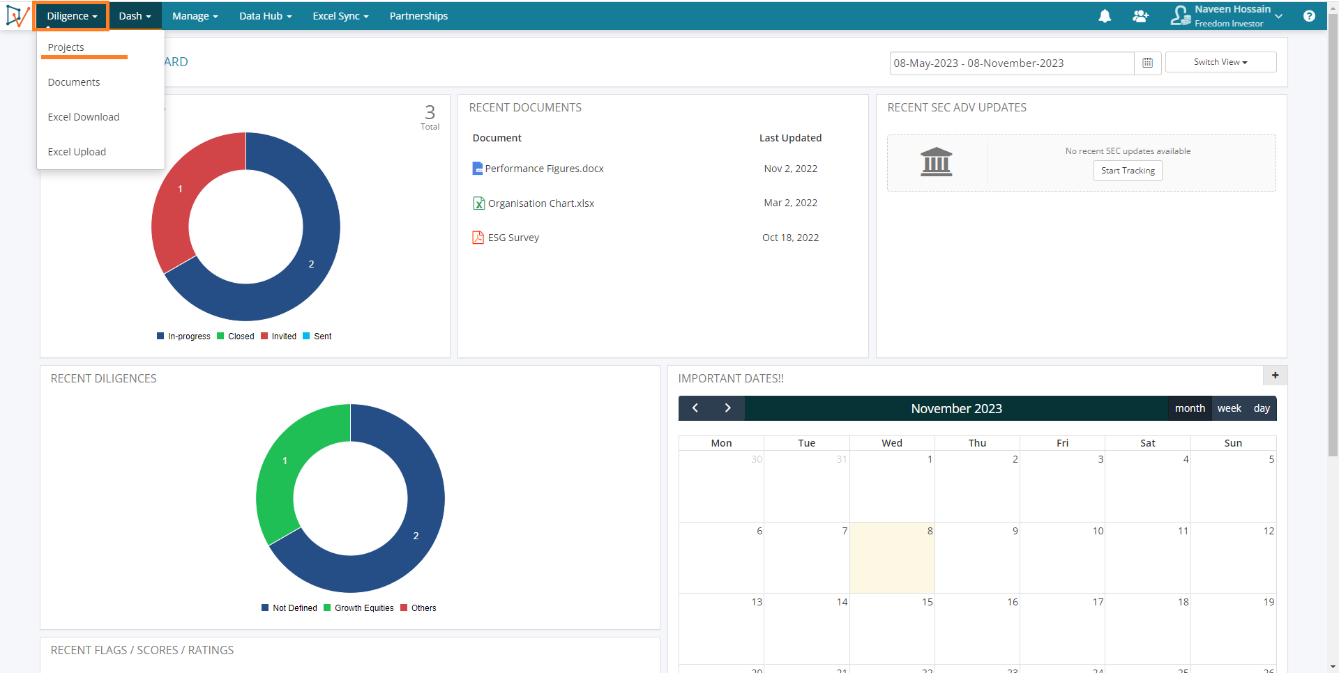Image resolution: width=1339 pixels, height=673 pixels.
Task: Open the users group icon
Action: (x=1141, y=16)
